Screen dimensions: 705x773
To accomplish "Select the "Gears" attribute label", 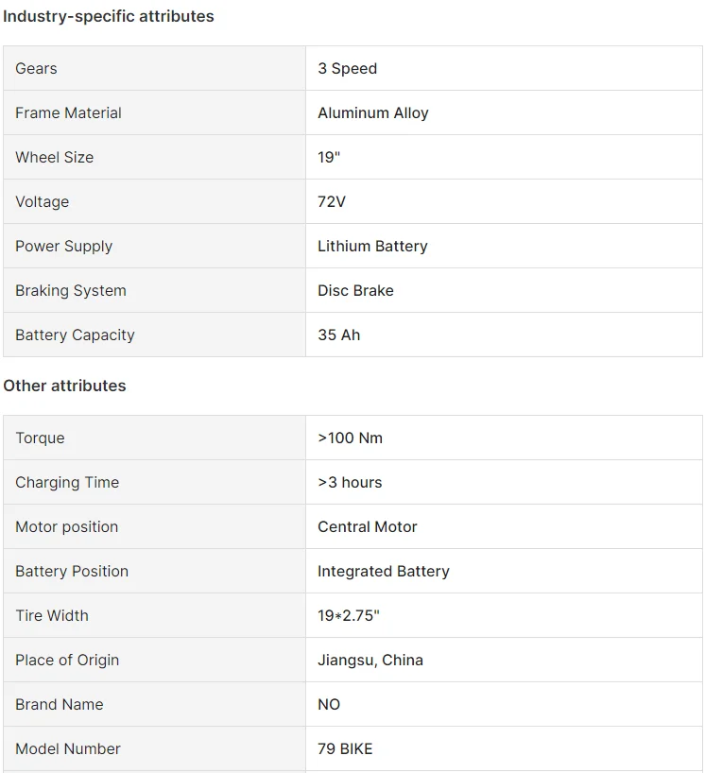I will (36, 69).
